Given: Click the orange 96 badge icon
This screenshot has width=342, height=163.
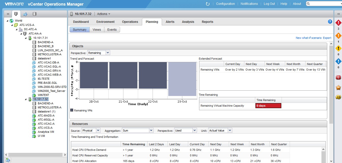Looking at the screenshot, I should 338,88.
